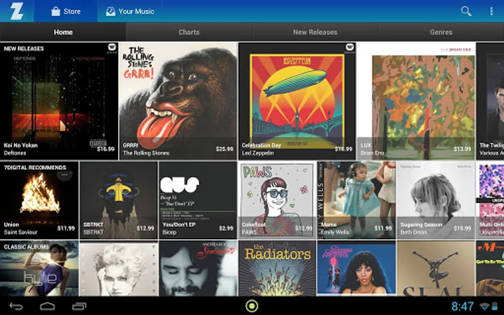Image resolution: width=504 pixels, height=315 pixels.
Task: Tap the $25.99 price on GRRR!
Action: (224, 149)
